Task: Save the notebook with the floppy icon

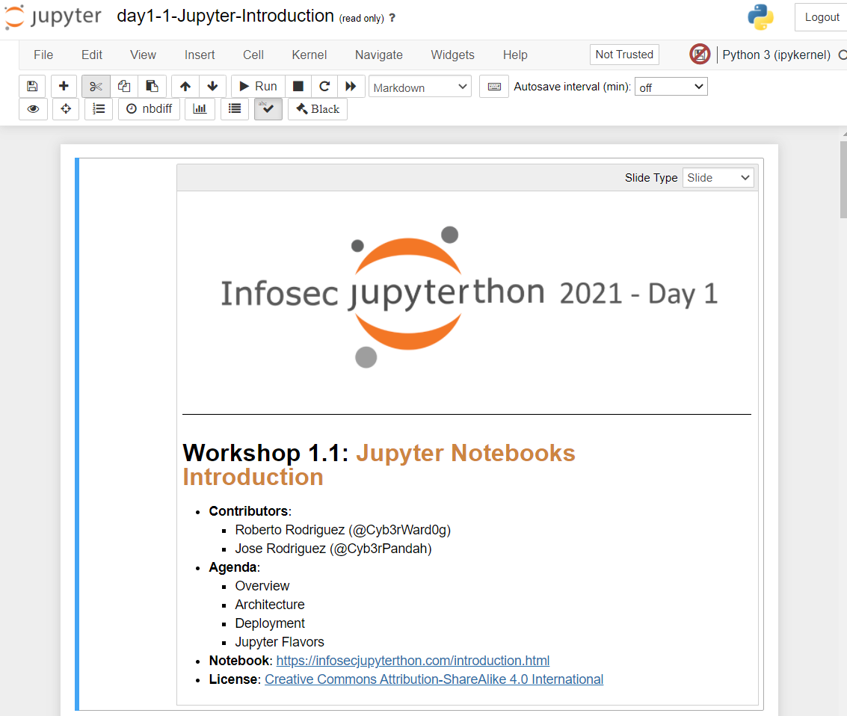Action: (32, 87)
